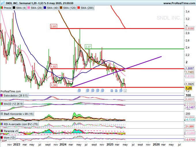Click the -0,5700 momentum value tag

point(190,140)
